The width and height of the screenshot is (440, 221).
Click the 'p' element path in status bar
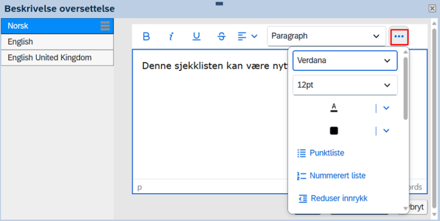(x=140, y=187)
